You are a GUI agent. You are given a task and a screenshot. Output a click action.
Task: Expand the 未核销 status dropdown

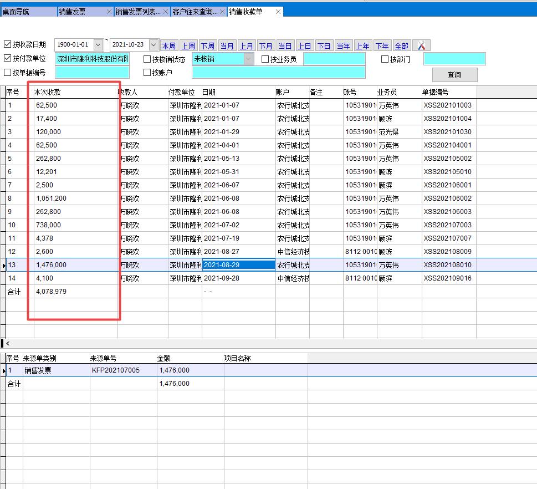(249, 59)
